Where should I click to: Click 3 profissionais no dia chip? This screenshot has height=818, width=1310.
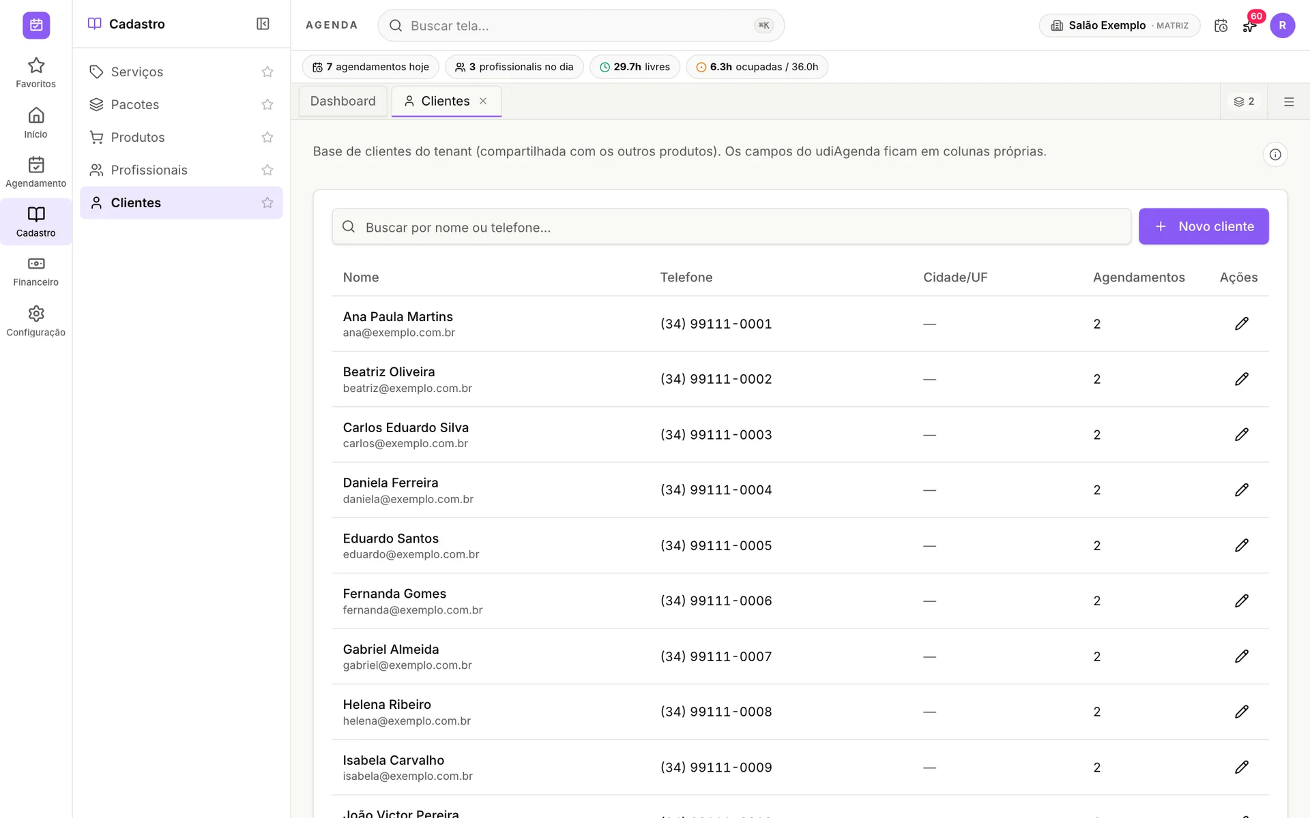point(514,67)
